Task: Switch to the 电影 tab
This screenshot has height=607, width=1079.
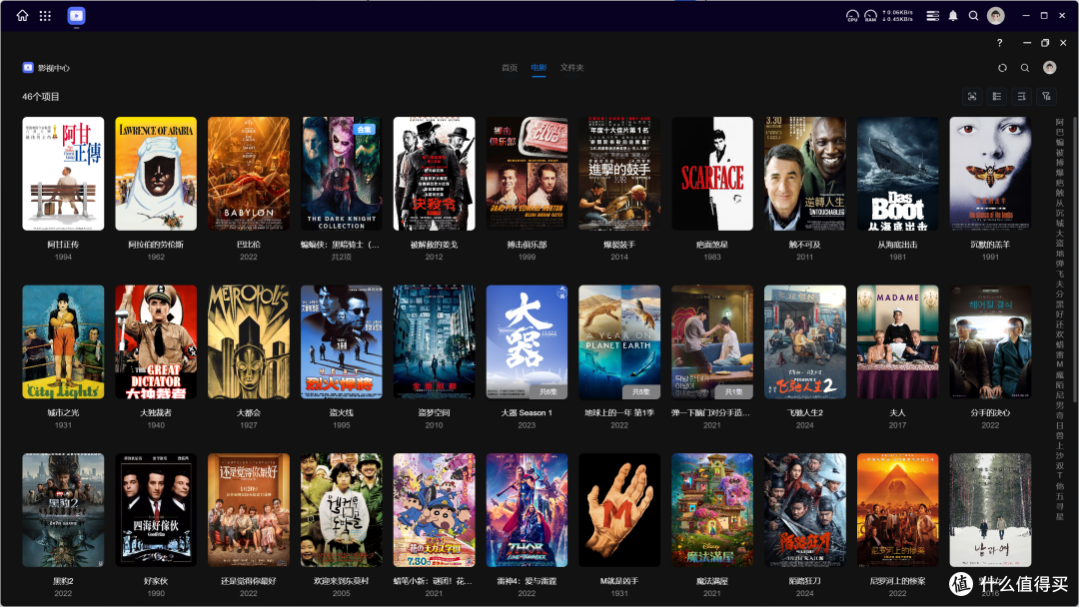Action: click(539, 67)
